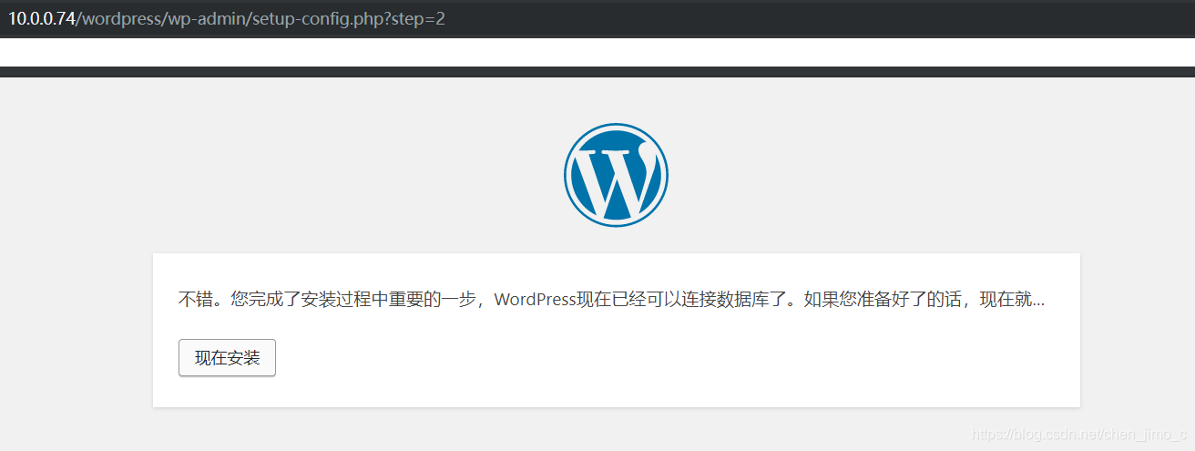Click the address bar URL setup-config.php?step=2
Image resolution: width=1195 pixels, height=451 pixels.
pyautogui.click(x=227, y=18)
